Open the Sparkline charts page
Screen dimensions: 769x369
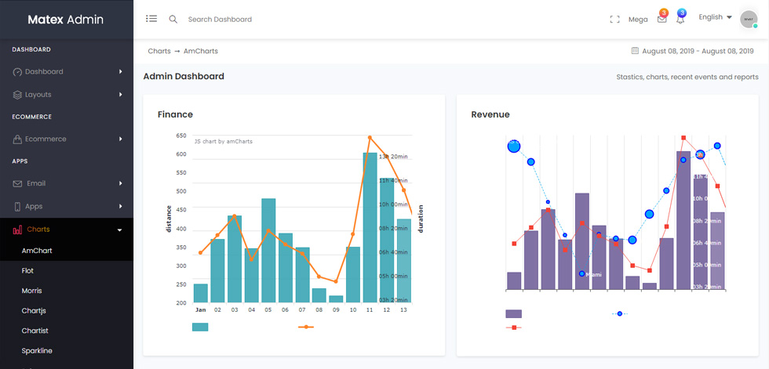click(x=37, y=351)
